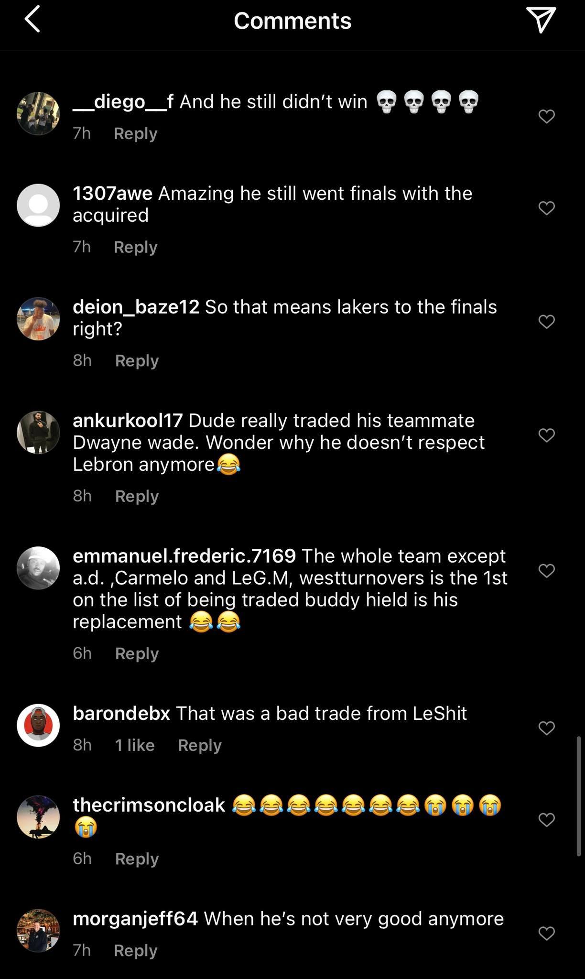Like 1307awe's finals comment

tap(546, 207)
